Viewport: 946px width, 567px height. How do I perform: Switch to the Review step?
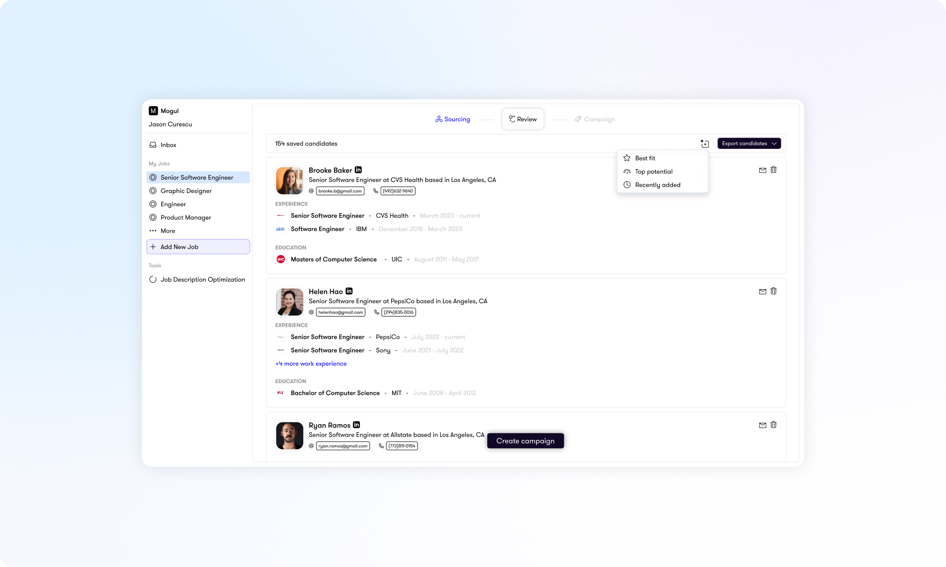coord(523,119)
